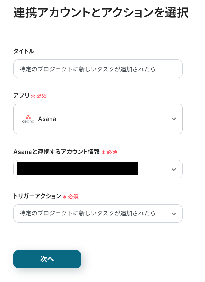Click the 連携アカウントとアクションを選択 heading
The image size is (205, 282).
coord(101,13)
